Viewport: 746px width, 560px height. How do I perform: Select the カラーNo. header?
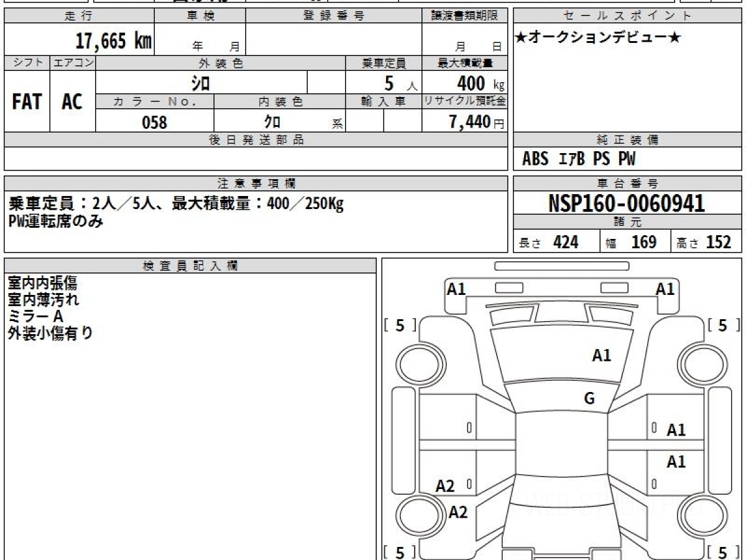155,102
